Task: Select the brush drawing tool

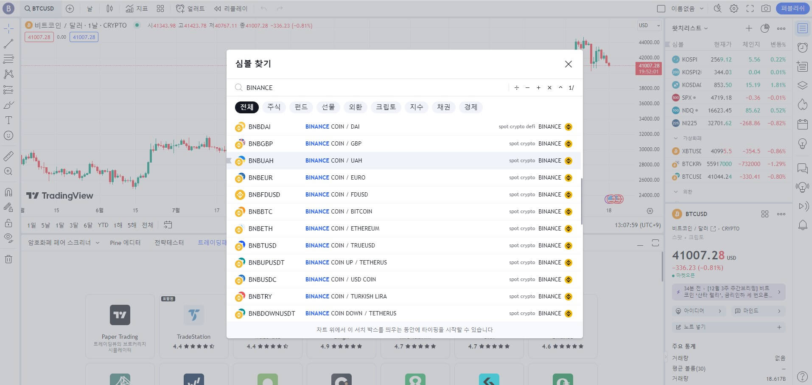Action: 8,105
